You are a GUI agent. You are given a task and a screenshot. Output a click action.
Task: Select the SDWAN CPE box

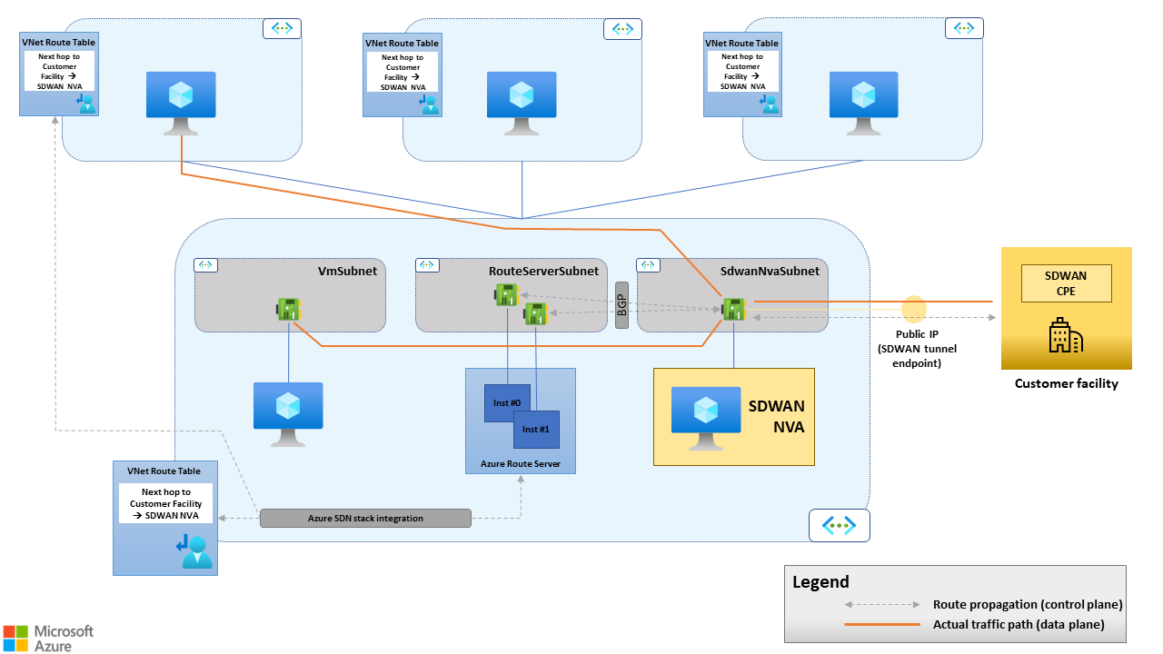[x=1067, y=283]
